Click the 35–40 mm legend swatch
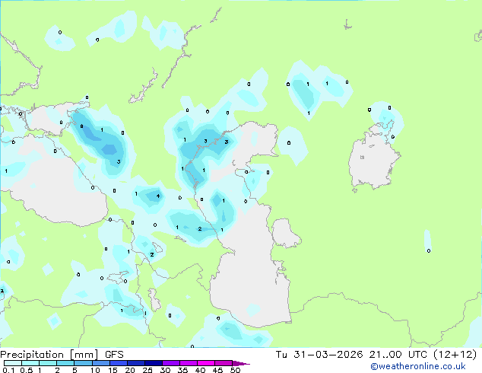This screenshot has width=482, height=373. (188, 363)
